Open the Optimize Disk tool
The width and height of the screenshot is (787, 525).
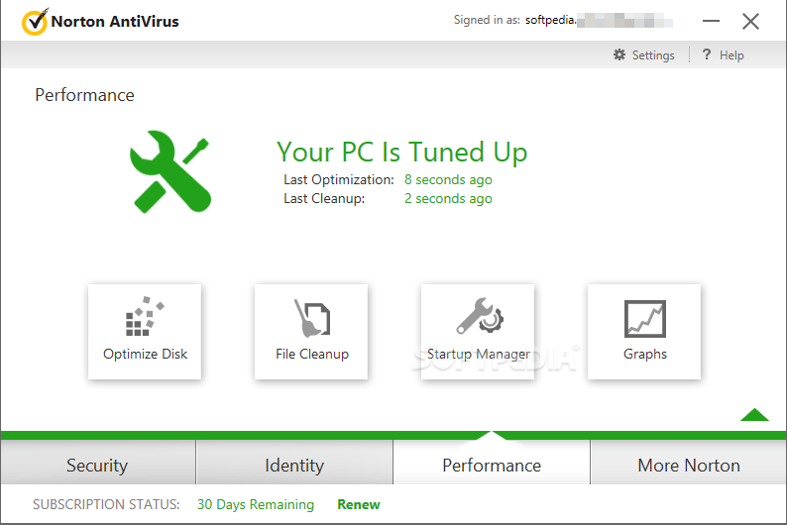click(145, 332)
